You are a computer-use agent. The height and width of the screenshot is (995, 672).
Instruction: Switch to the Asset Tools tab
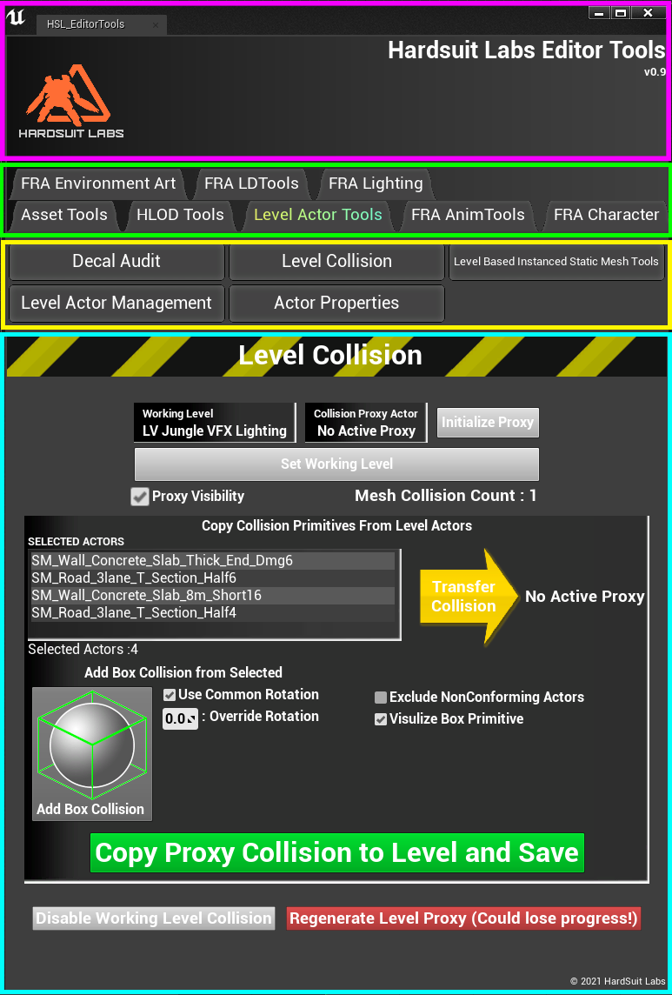64,215
